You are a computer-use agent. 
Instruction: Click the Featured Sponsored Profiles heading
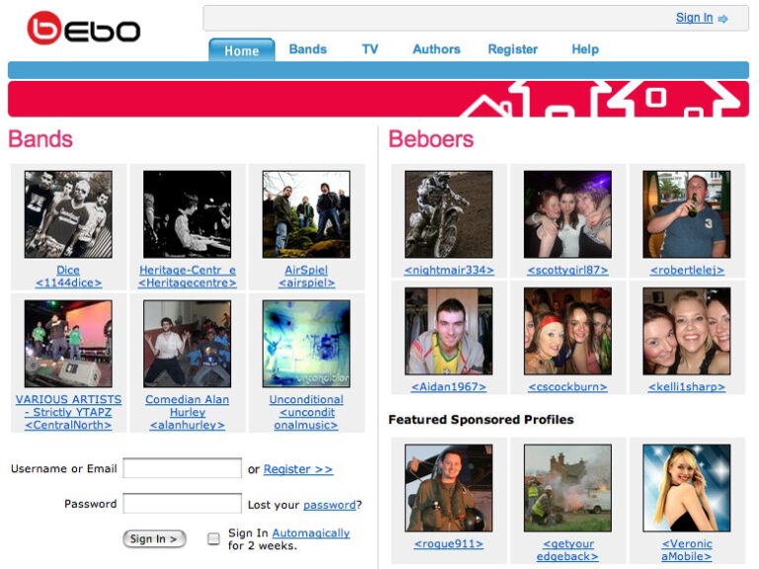point(480,420)
